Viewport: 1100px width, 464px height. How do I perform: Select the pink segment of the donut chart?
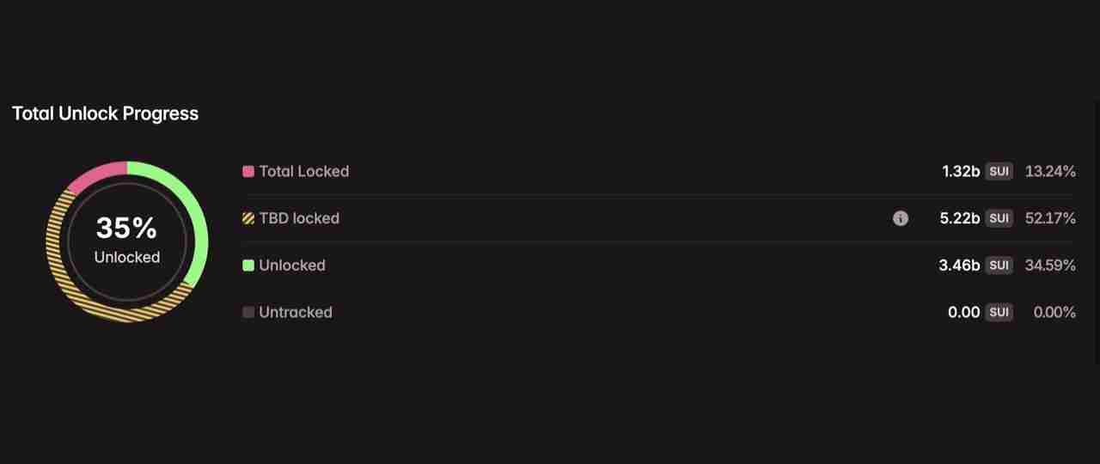coord(94,175)
